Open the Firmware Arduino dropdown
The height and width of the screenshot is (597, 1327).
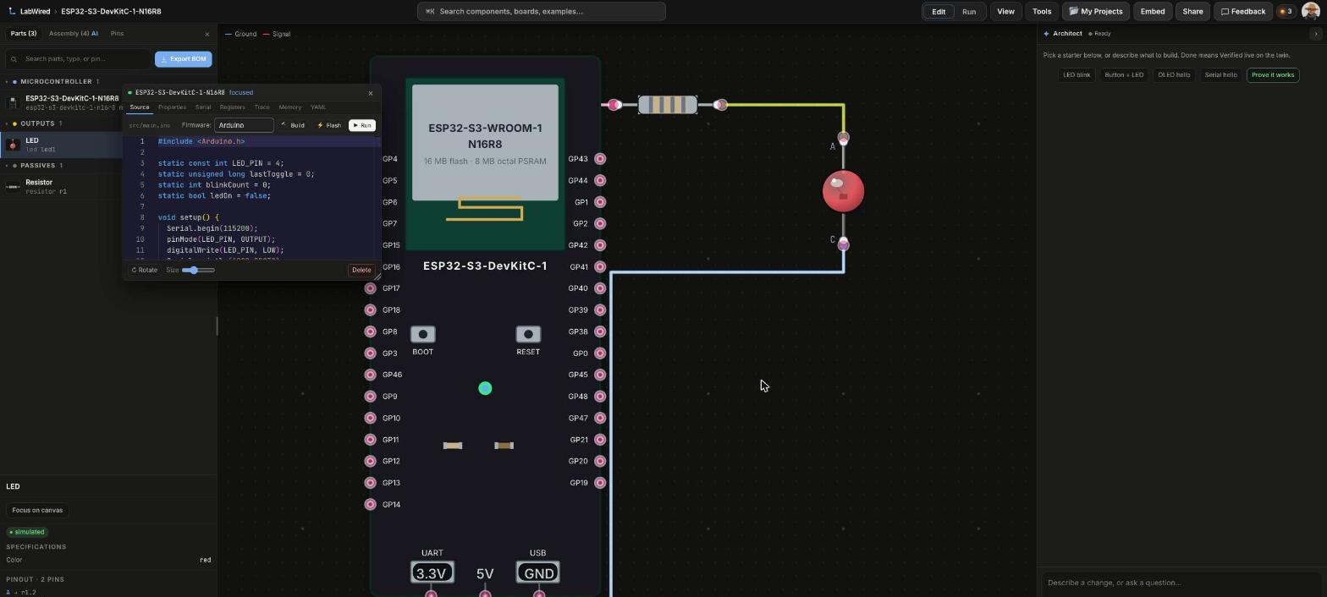pos(244,125)
